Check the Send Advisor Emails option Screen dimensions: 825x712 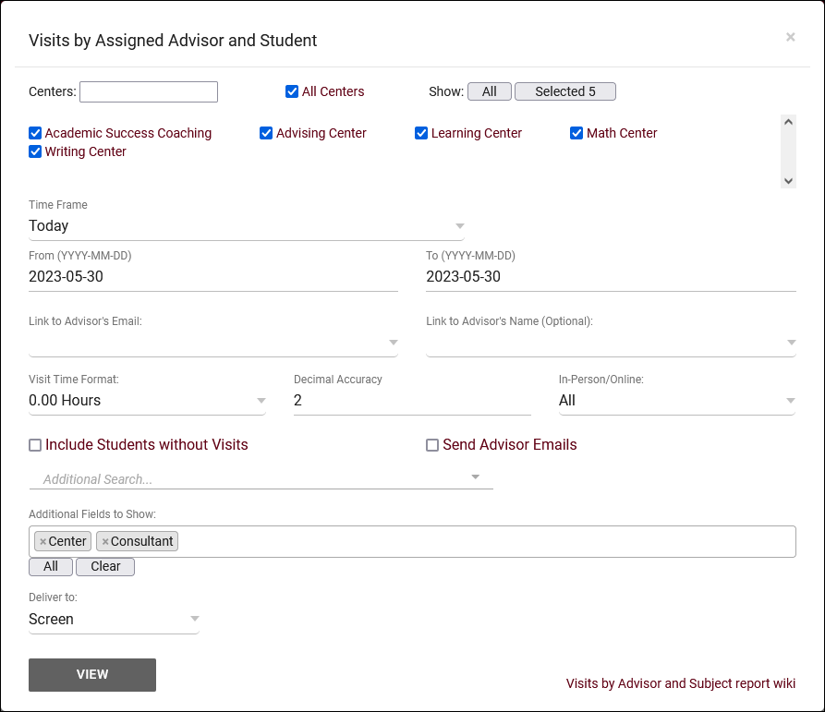432,445
